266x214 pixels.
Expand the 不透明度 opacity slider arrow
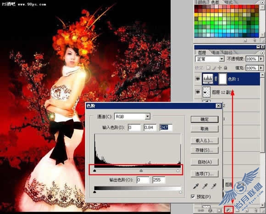[261, 59]
